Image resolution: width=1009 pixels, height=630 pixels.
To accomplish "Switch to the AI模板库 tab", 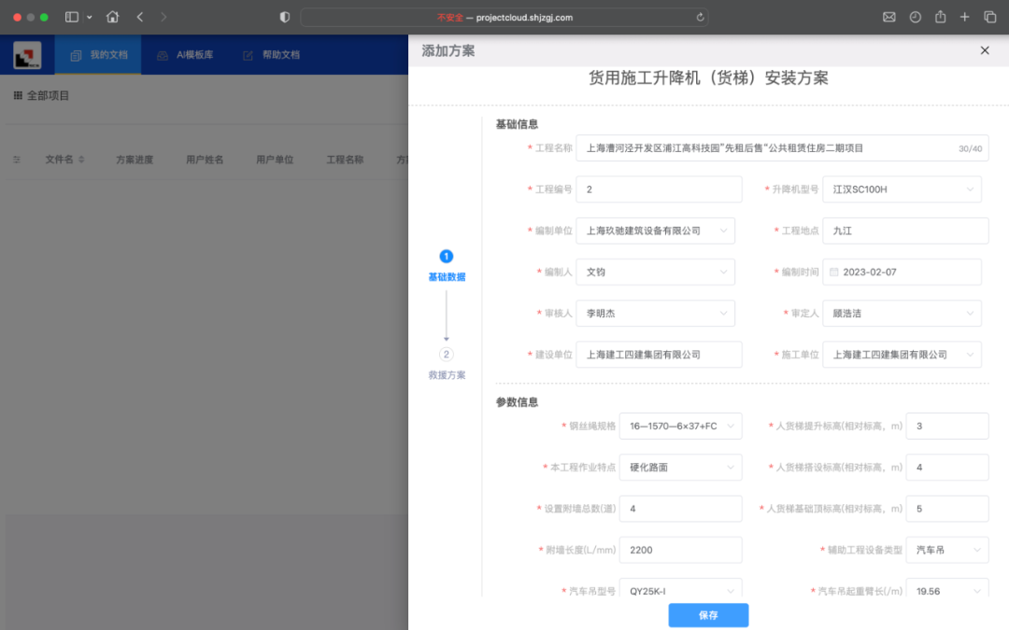I will [x=185, y=55].
